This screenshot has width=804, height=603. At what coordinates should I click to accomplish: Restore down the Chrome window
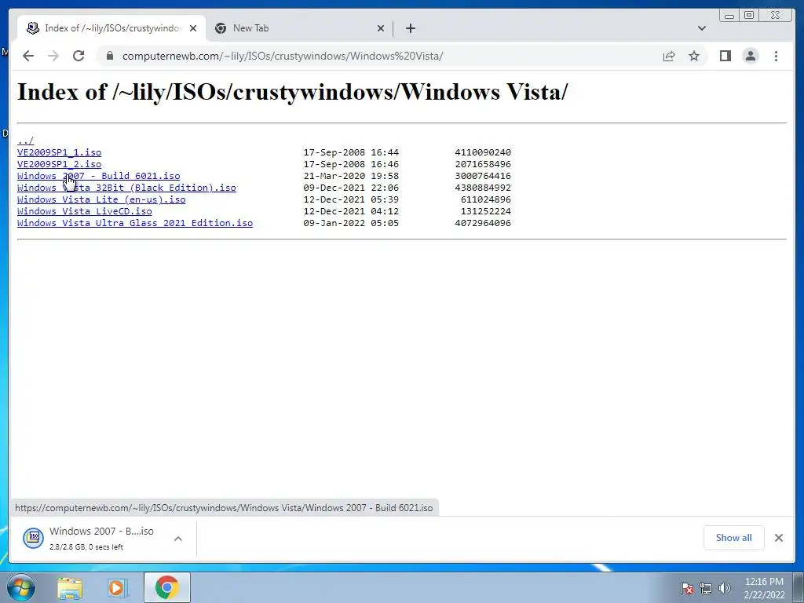pos(749,16)
